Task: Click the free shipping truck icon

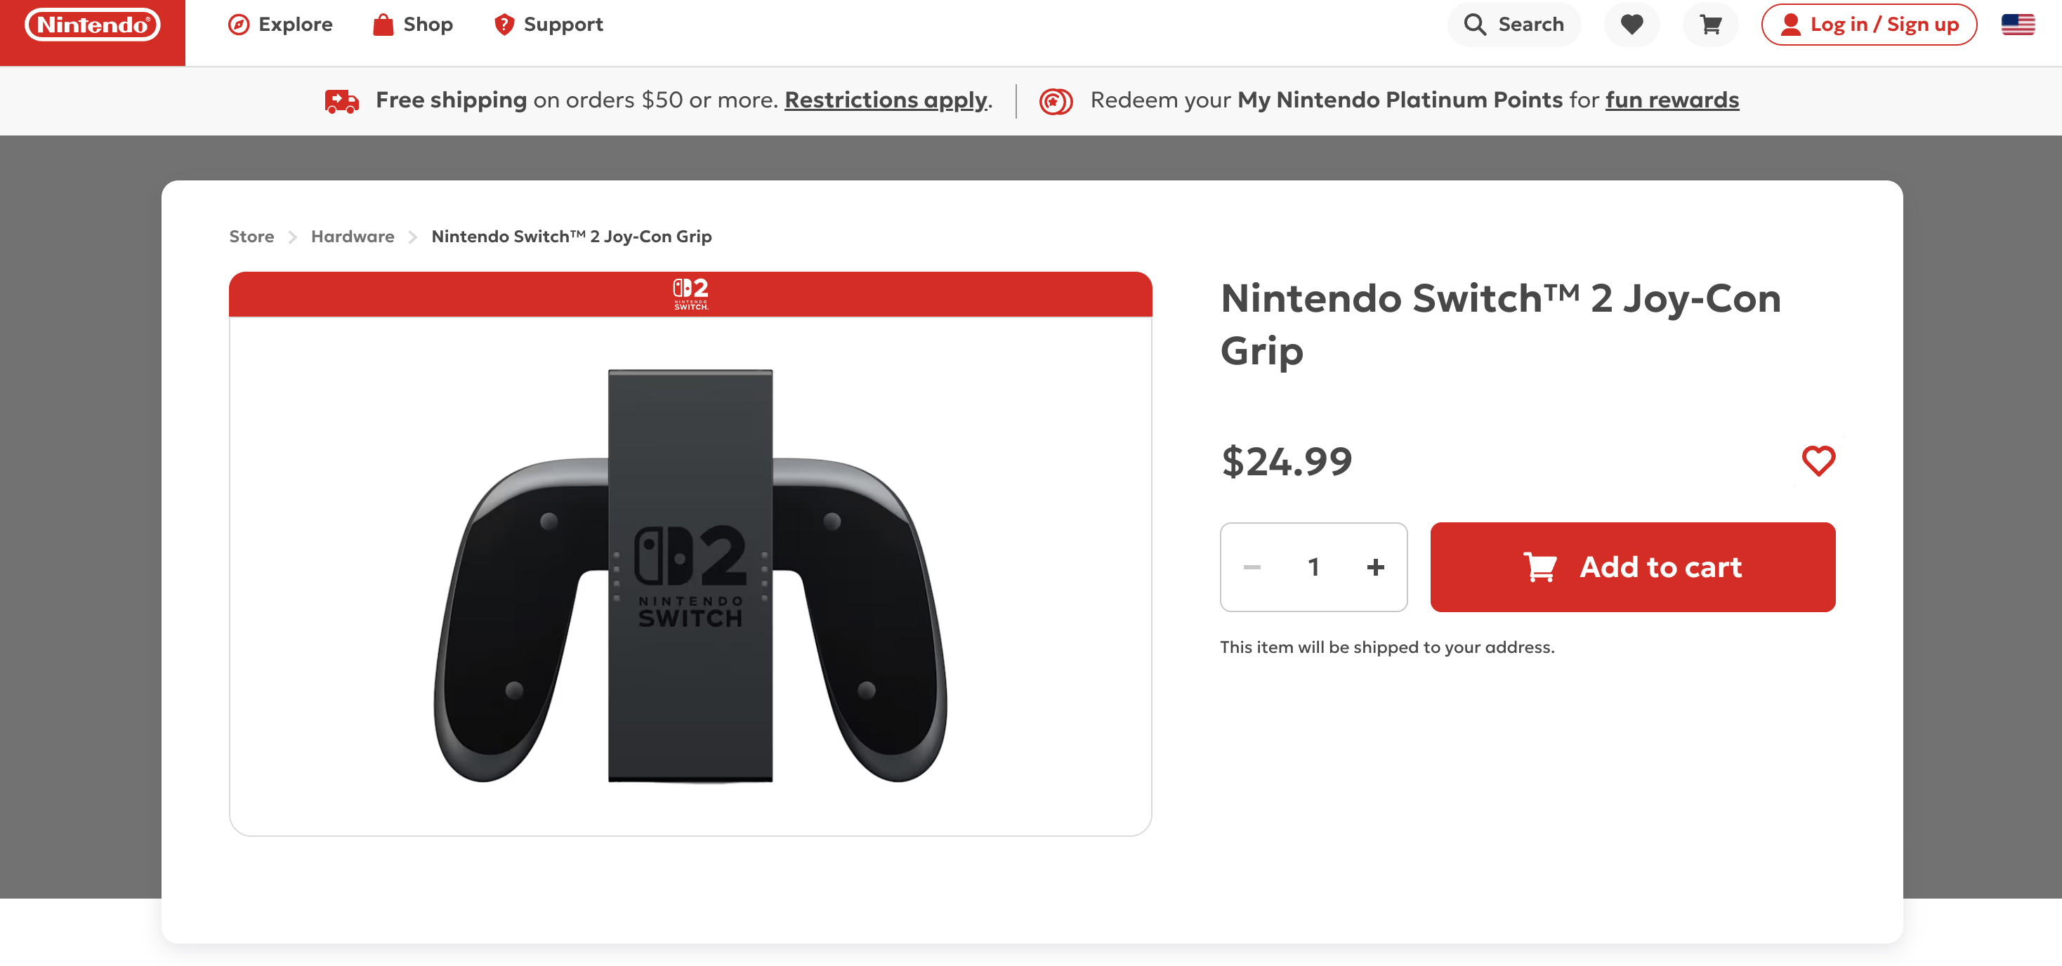Action: click(x=342, y=101)
